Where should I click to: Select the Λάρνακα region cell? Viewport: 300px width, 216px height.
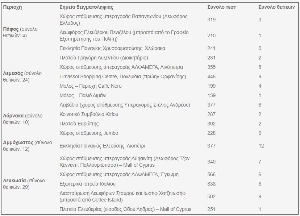coord(23,119)
